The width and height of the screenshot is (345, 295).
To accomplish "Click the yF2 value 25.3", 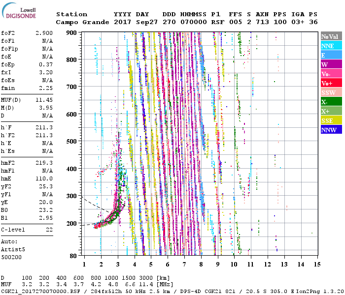I will point(46,186).
